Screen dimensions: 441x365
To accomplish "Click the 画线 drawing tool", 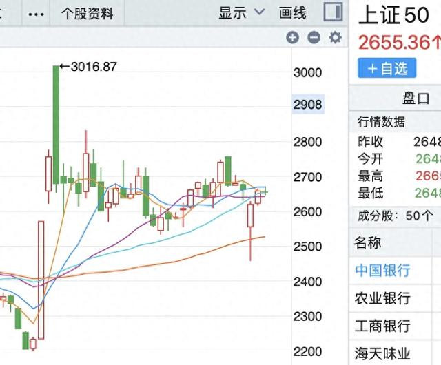I will pyautogui.click(x=292, y=13).
